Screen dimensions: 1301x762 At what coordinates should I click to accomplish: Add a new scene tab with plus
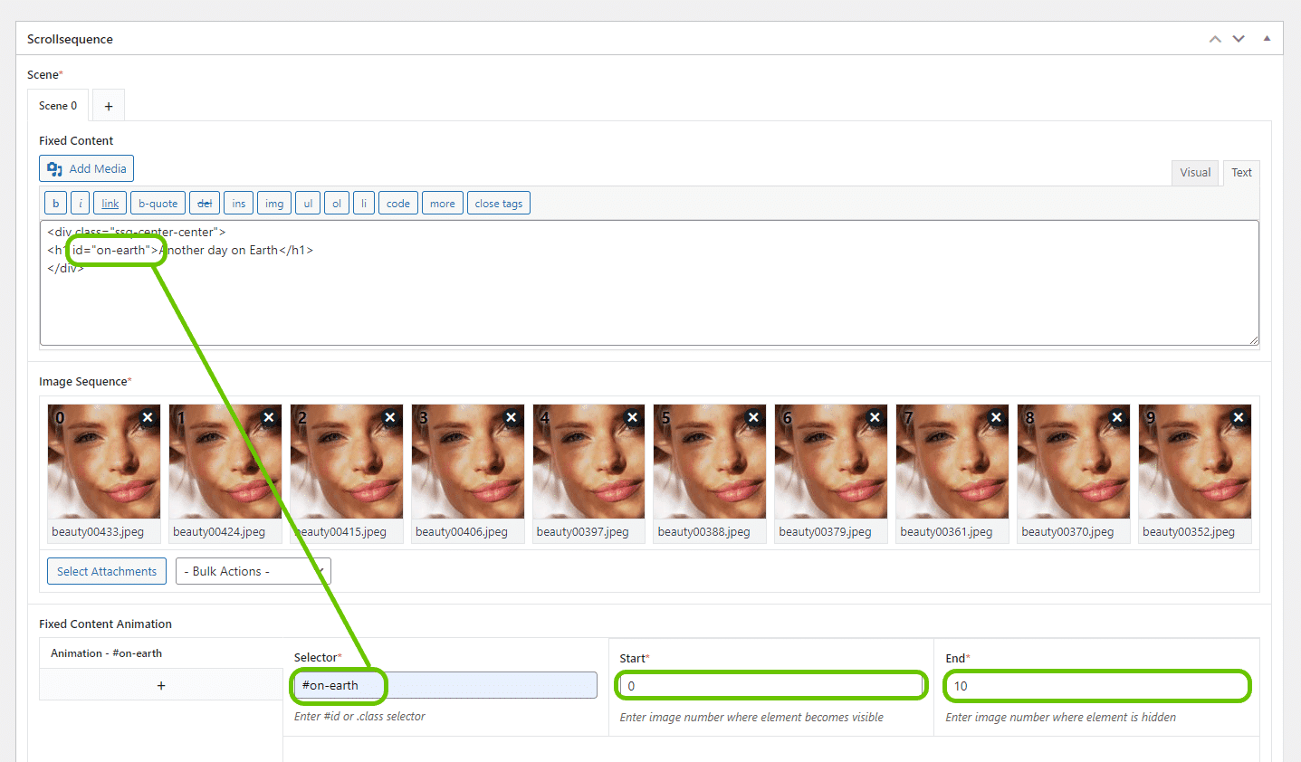pyautogui.click(x=109, y=106)
